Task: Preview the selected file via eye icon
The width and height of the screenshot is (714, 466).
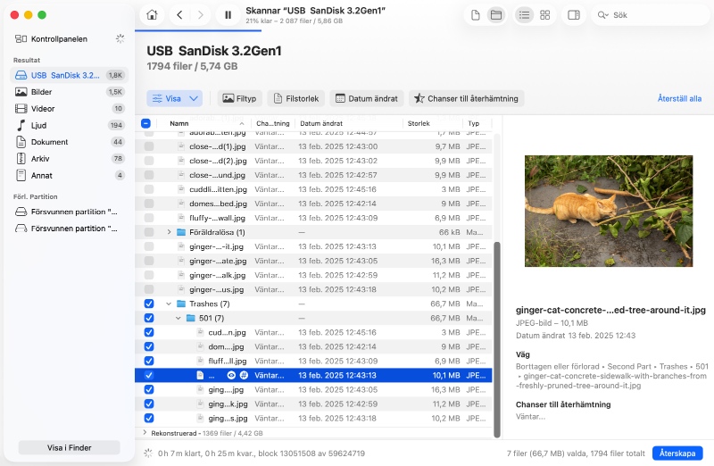Action: [231, 376]
